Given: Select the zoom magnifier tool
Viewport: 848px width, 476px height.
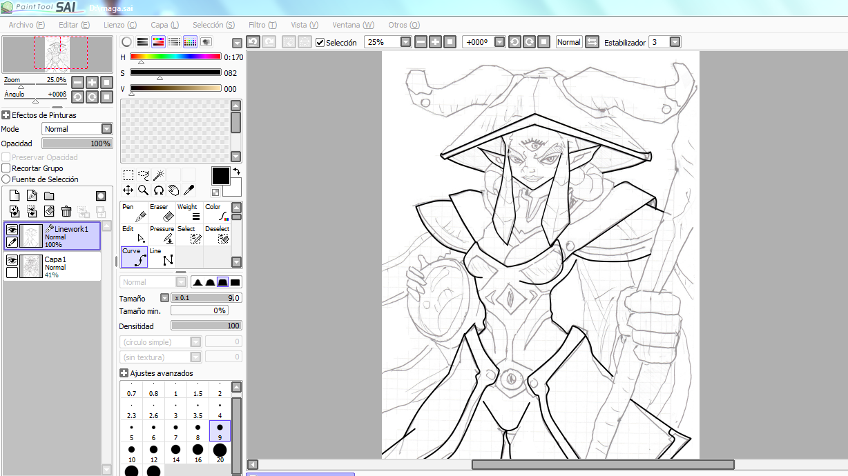Looking at the screenshot, I should pos(144,190).
